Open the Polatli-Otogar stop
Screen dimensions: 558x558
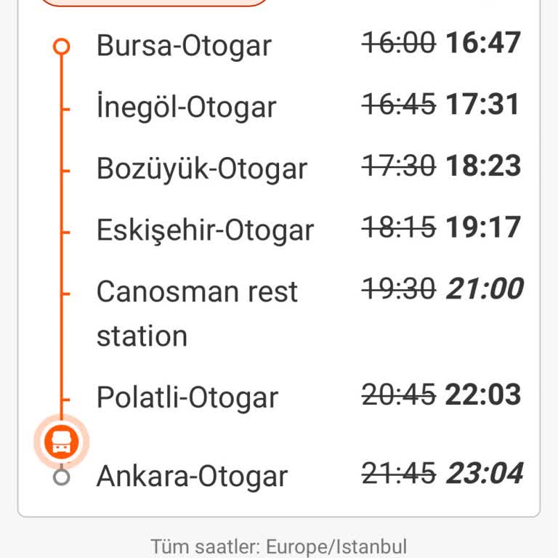187,397
